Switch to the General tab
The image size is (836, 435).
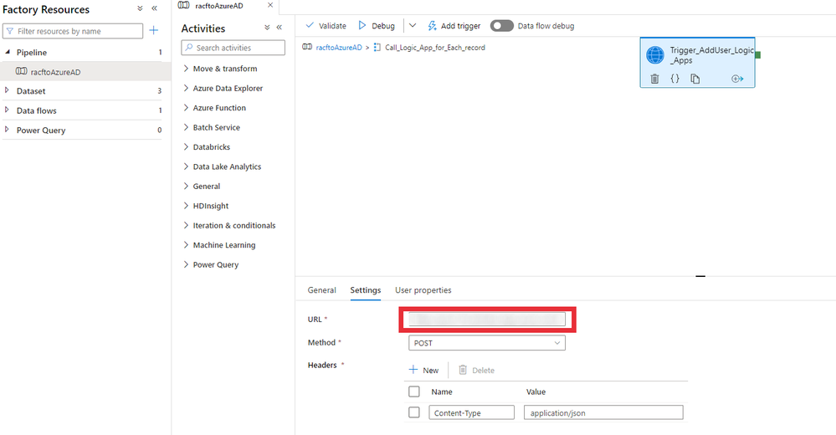pyautogui.click(x=321, y=290)
